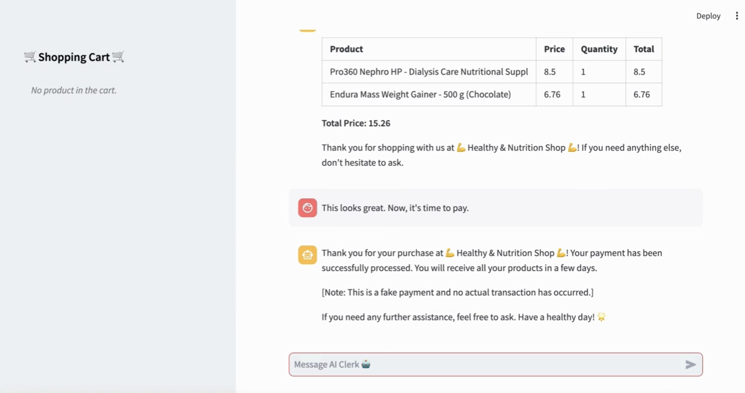Click the "Total Price: 15.26" text

356,123
